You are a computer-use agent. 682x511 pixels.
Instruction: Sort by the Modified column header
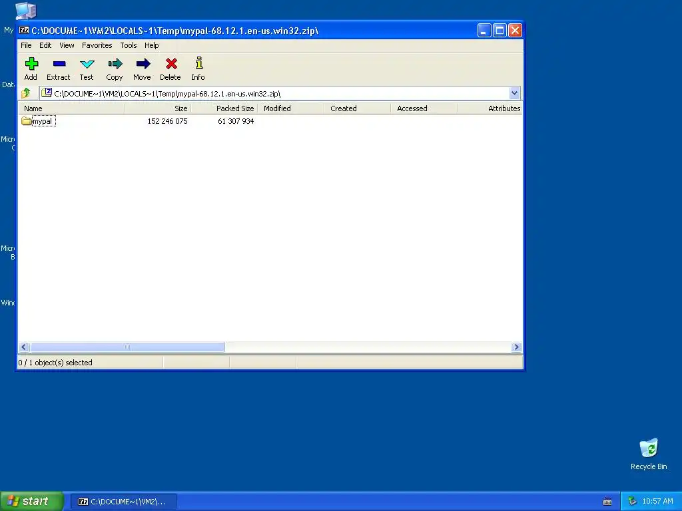290,108
